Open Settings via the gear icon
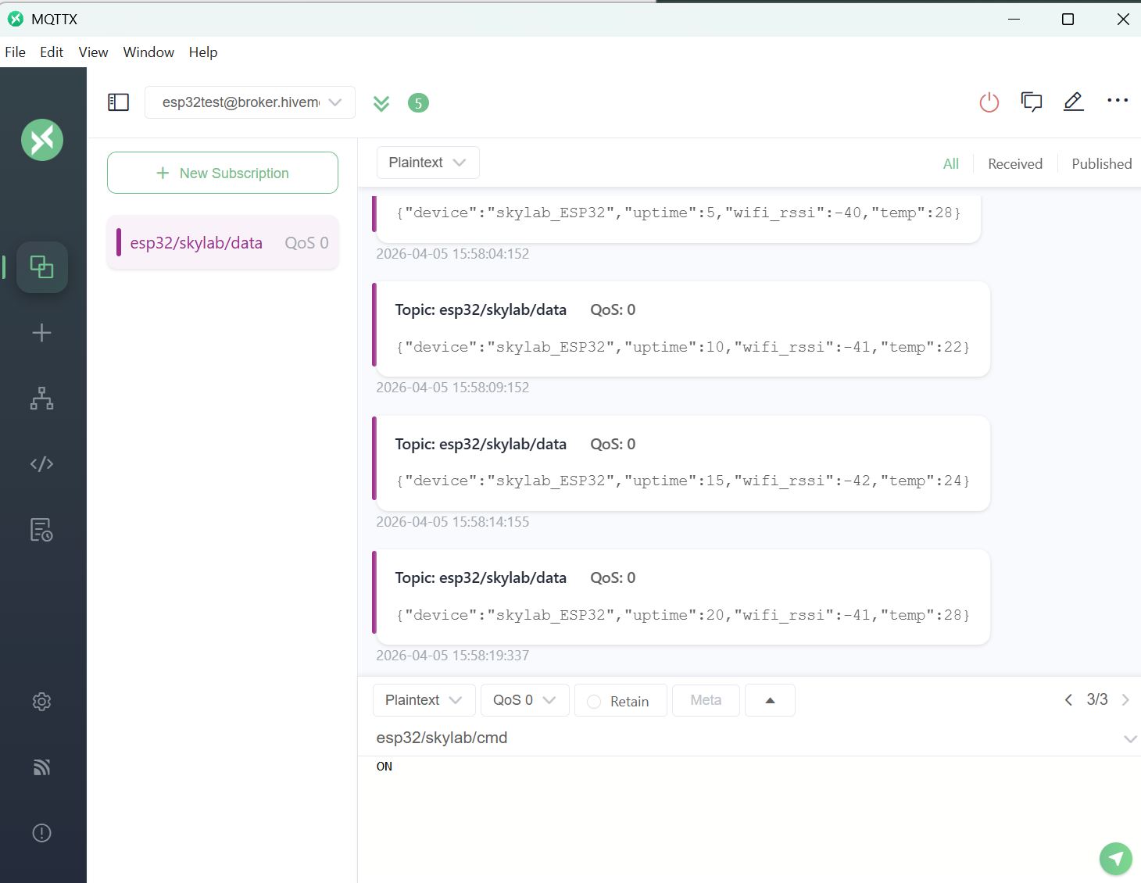Image resolution: width=1141 pixels, height=883 pixels. click(42, 702)
